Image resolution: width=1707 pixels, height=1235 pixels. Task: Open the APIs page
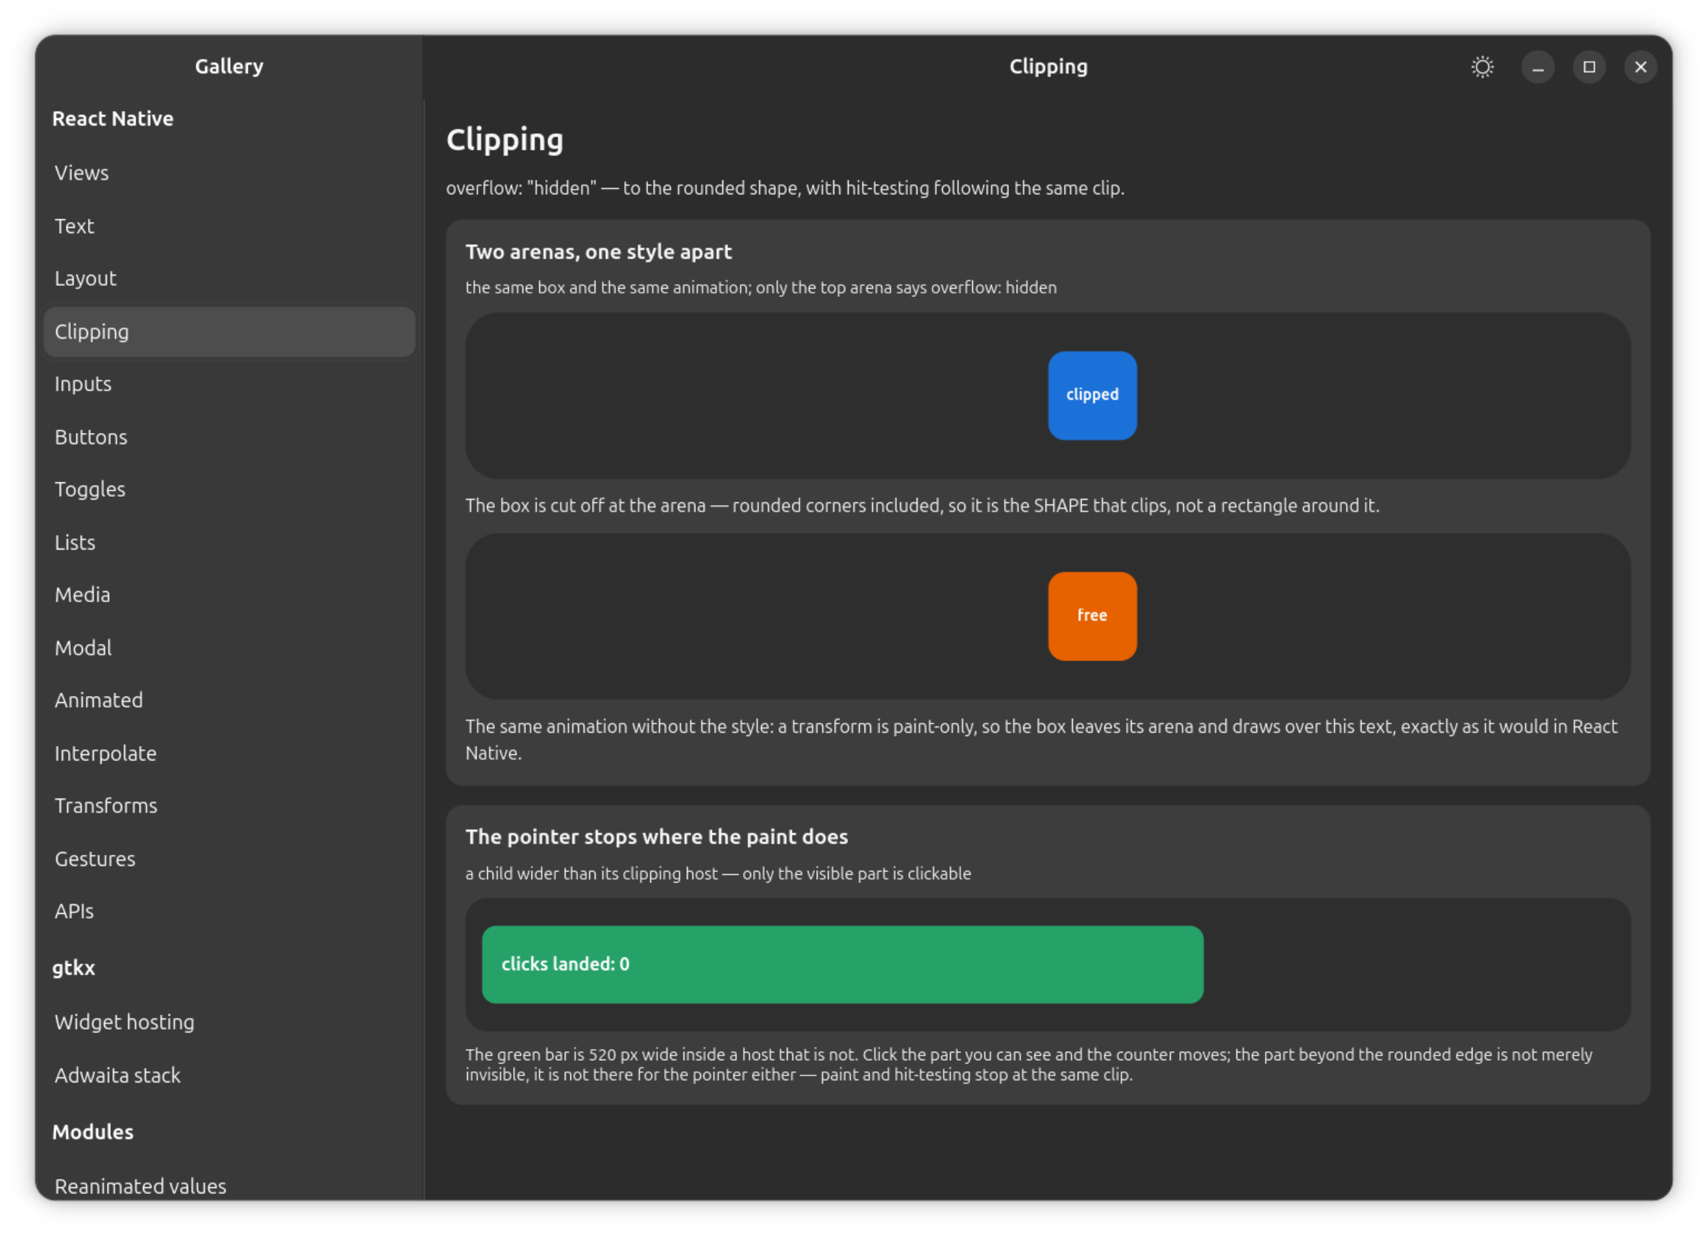click(230, 910)
